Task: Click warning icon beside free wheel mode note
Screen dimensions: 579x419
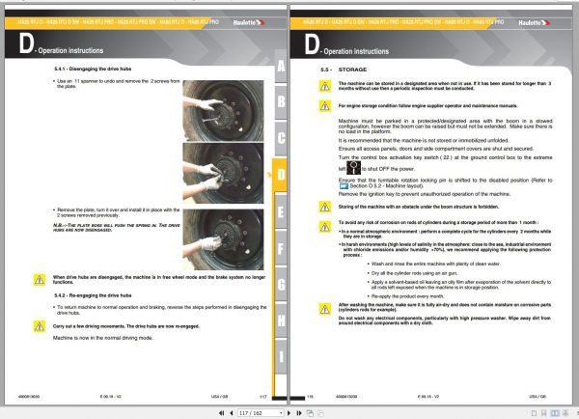Action: (x=40, y=280)
